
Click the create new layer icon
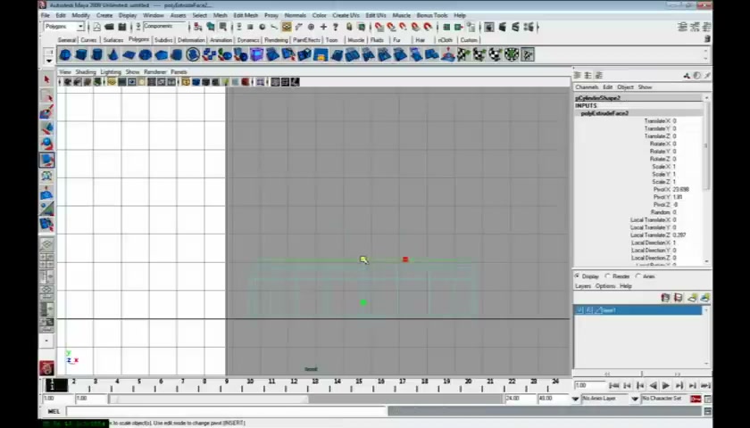click(692, 298)
